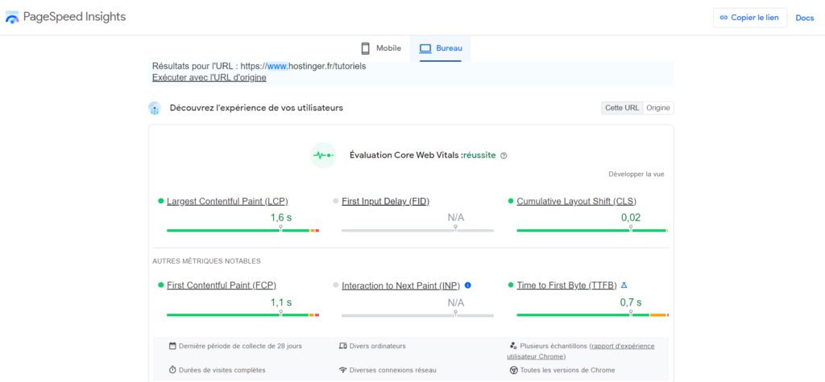Click the Core Web Vitals pulse icon
Image resolution: width=825 pixels, height=382 pixels.
tap(323, 155)
